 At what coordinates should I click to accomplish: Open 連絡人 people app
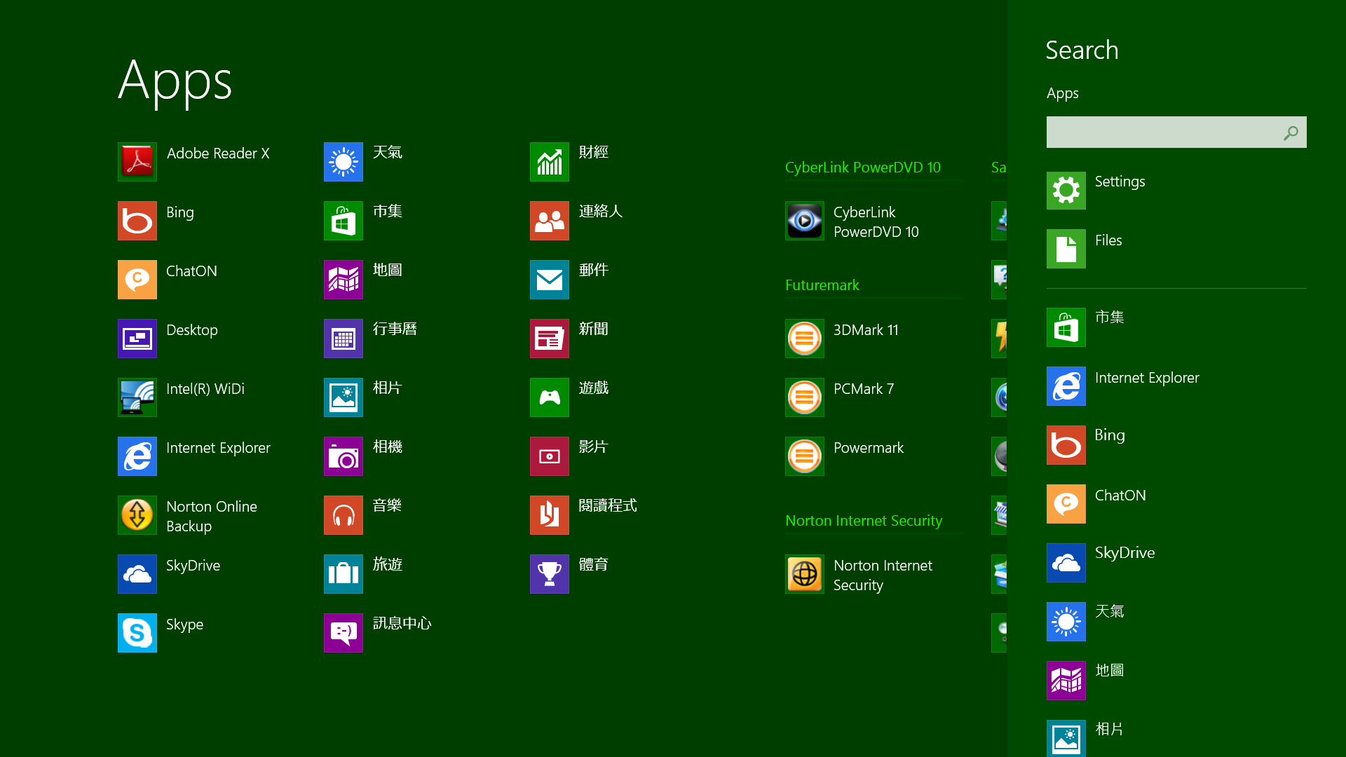click(x=549, y=221)
